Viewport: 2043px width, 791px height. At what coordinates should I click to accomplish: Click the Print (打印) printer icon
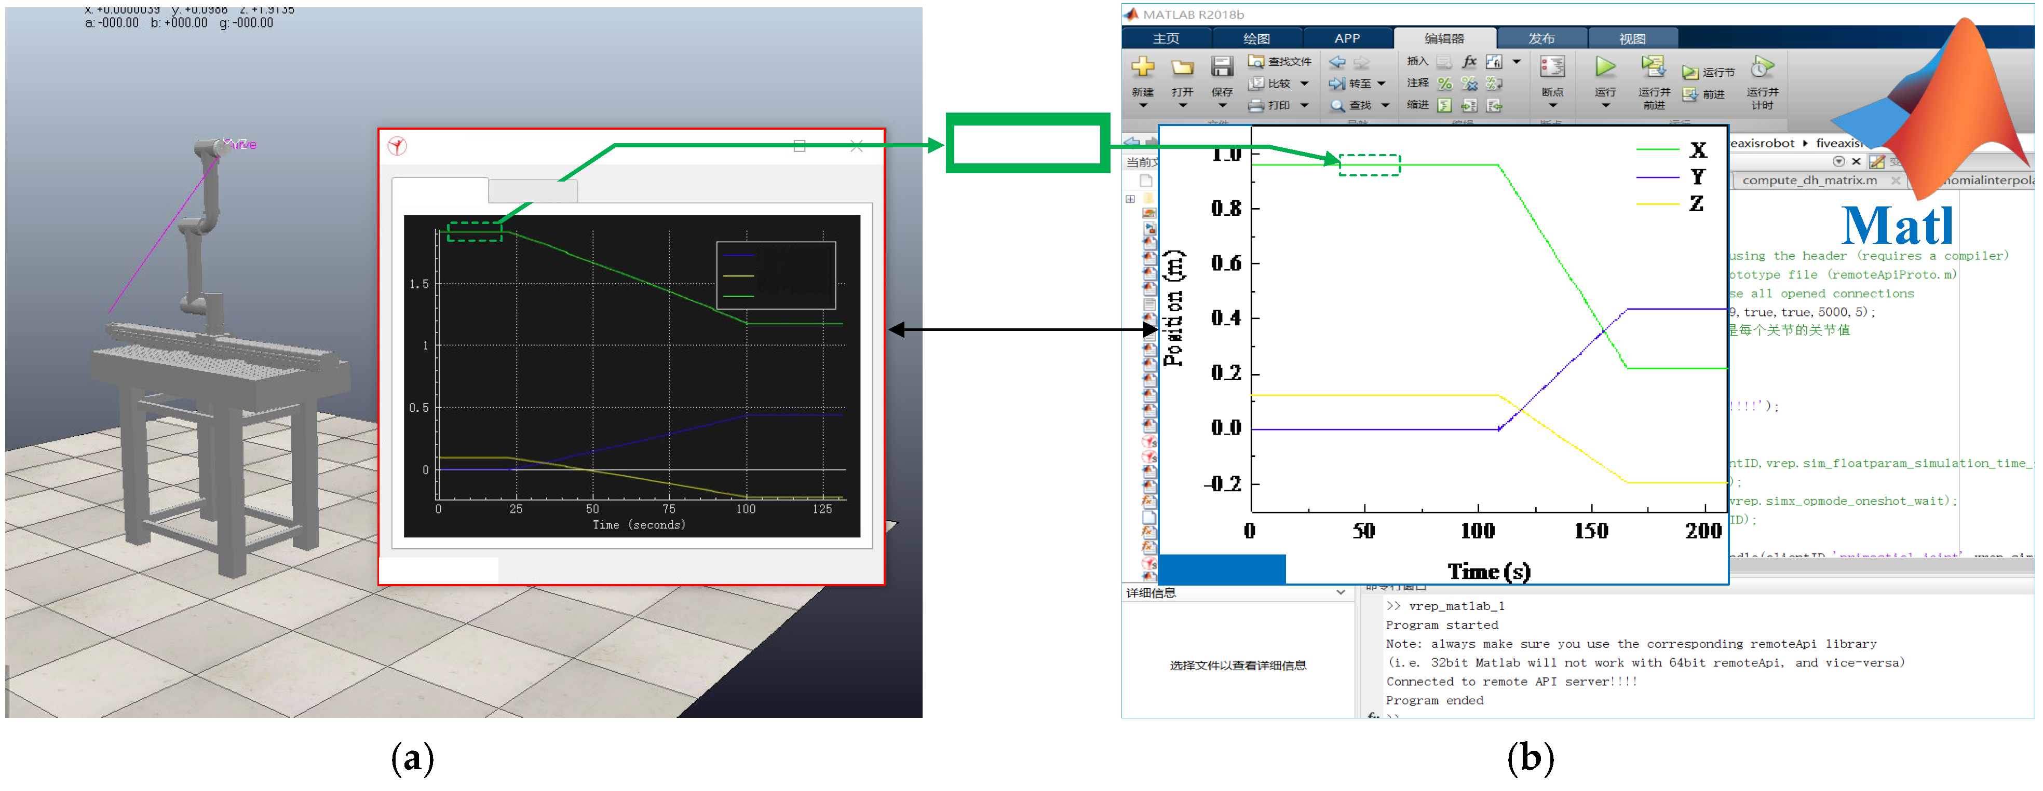pyautogui.click(x=1255, y=105)
